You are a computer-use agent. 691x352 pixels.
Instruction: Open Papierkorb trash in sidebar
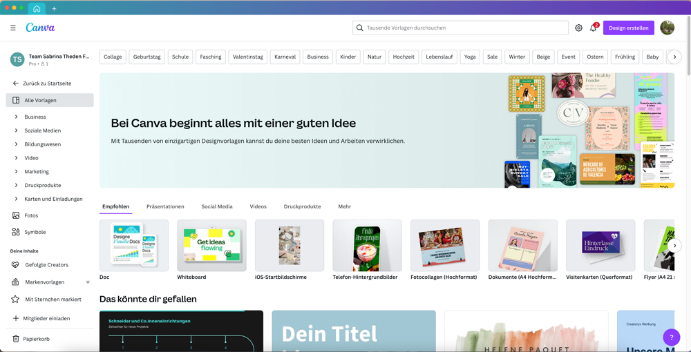pos(36,339)
